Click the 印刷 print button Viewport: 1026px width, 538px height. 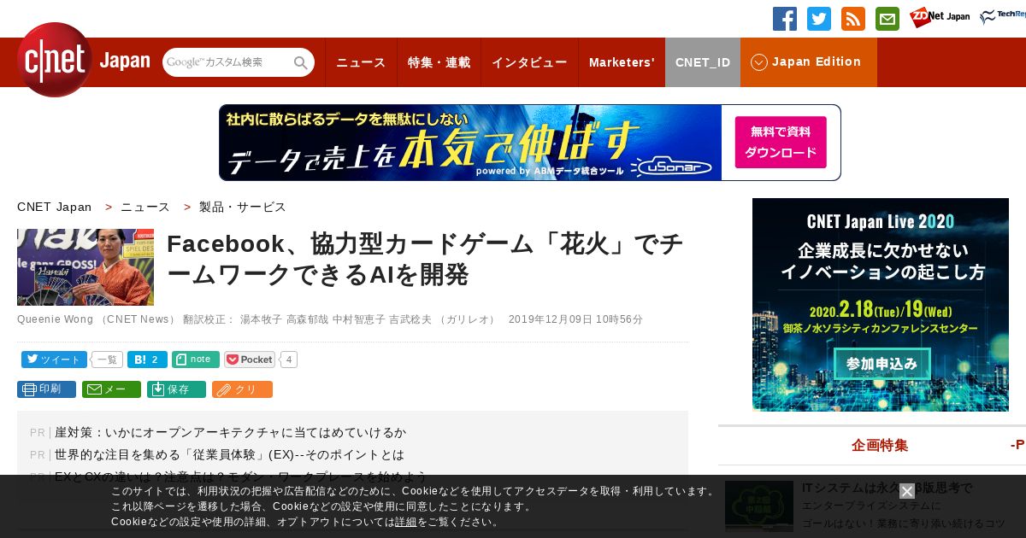(x=46, y=389)
